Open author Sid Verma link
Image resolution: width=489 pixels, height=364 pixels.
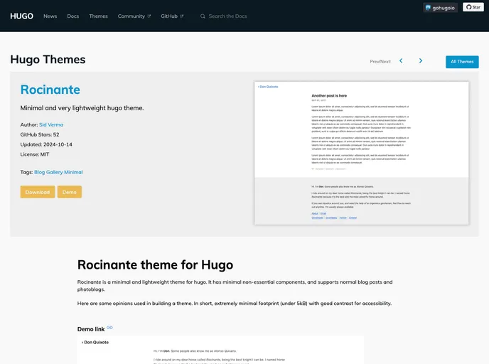point(51,124)
